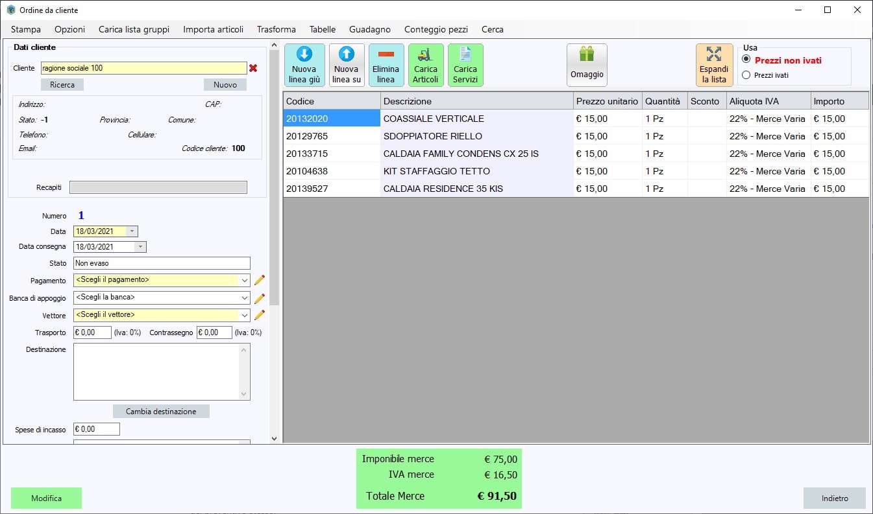Viewport: 873px width, 514px height.
Task: Open Carica Servizi with document icon
Action: [465, 65]
